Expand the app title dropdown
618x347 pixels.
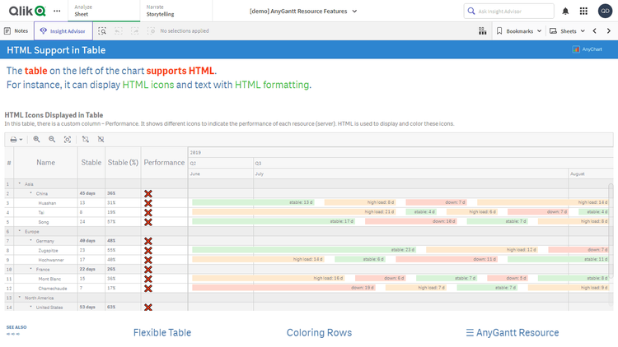coord(354,12)
